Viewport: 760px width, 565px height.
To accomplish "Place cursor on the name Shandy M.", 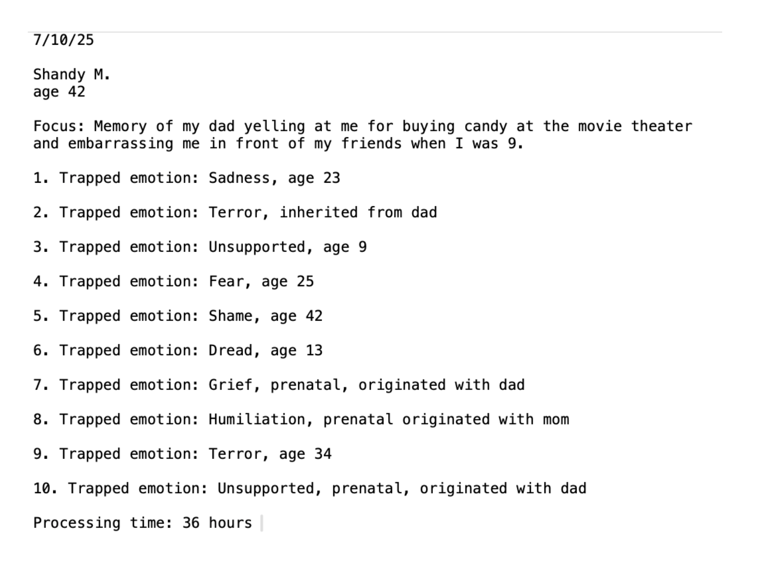I will (72, 74).
